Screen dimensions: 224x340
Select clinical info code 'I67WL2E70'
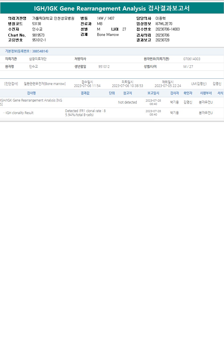coord(164,24)
